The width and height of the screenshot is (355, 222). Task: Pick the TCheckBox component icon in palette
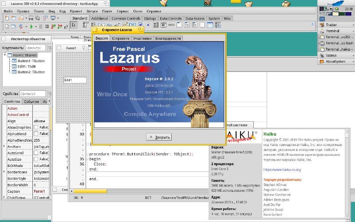(140, 25)
